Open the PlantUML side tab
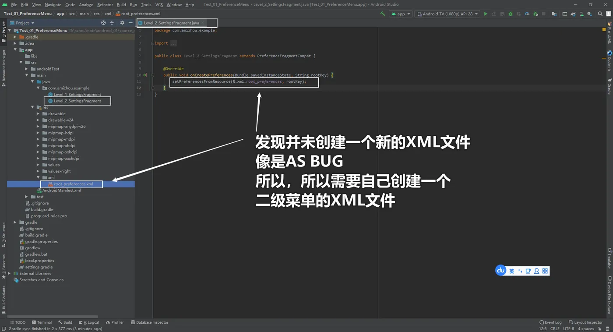The image size is (613, 332). pos(609,33)
